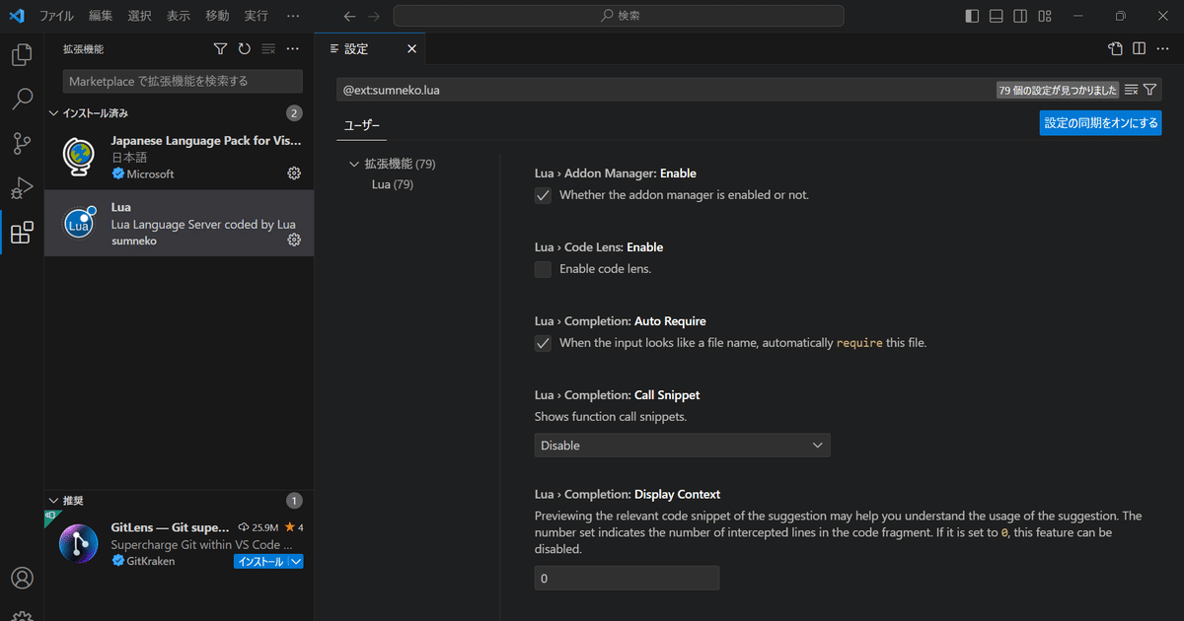Viewport: 1184px width, 621px height.
Task: Open editor more actions menu
Action: click(1162, 48)
